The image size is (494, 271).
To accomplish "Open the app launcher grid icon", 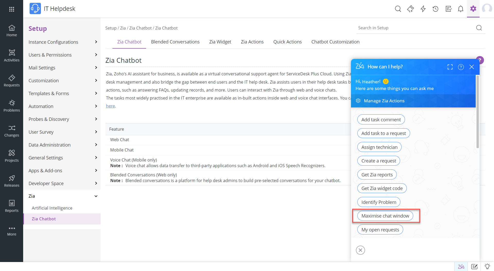I will tap(12, 9).
